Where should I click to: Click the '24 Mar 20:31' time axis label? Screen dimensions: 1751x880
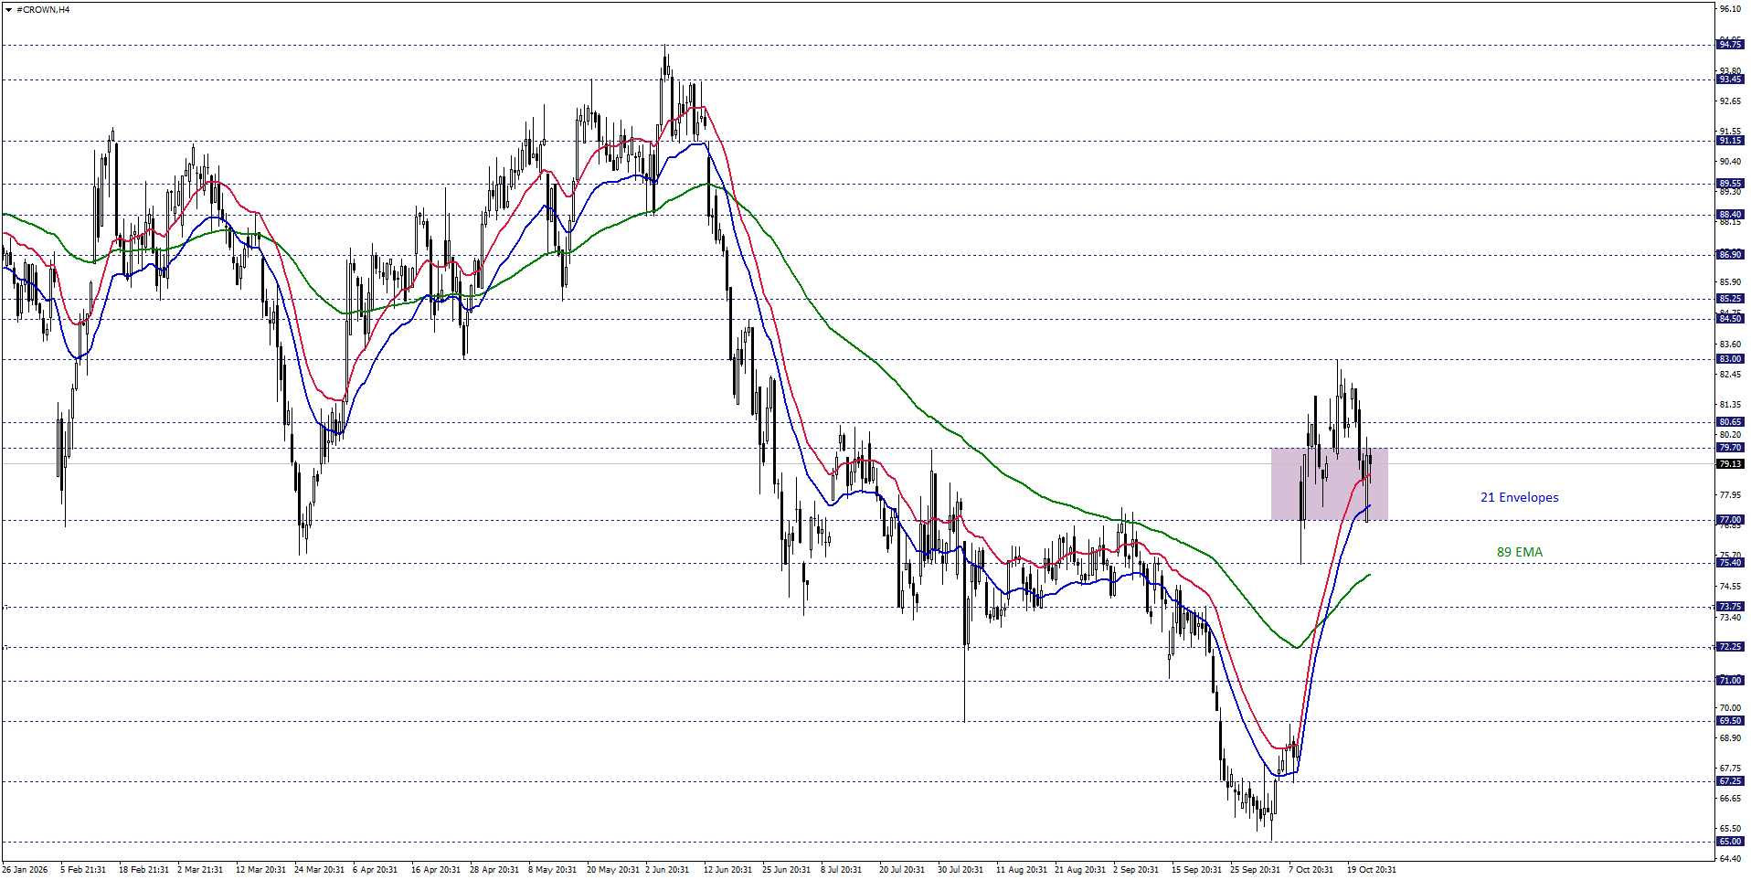click(319, 870)
